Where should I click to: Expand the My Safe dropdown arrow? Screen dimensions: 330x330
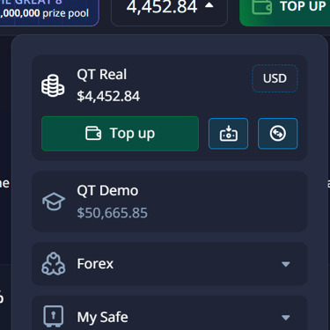coord(286,318)
